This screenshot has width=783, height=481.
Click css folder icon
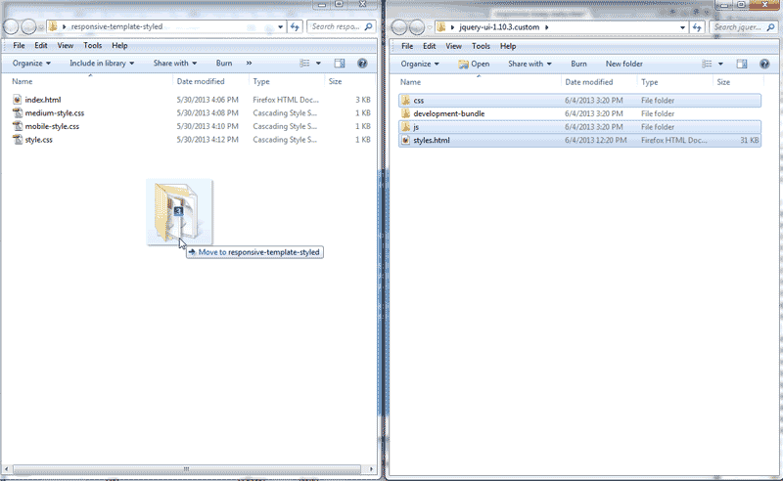point(405,101)
